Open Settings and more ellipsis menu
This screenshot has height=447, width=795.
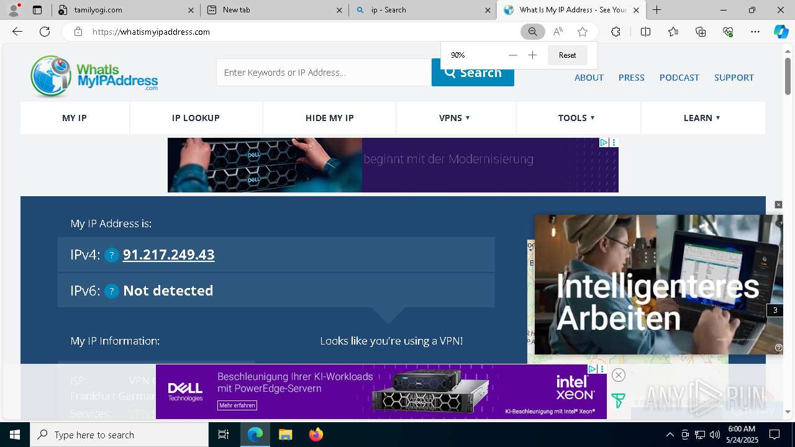coord(755,32)
